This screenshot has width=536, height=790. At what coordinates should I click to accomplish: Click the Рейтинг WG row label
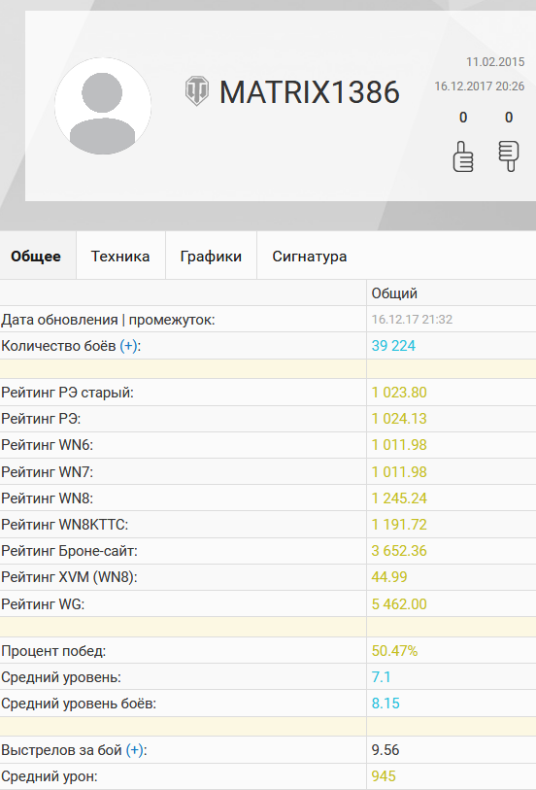pos(43,604)
